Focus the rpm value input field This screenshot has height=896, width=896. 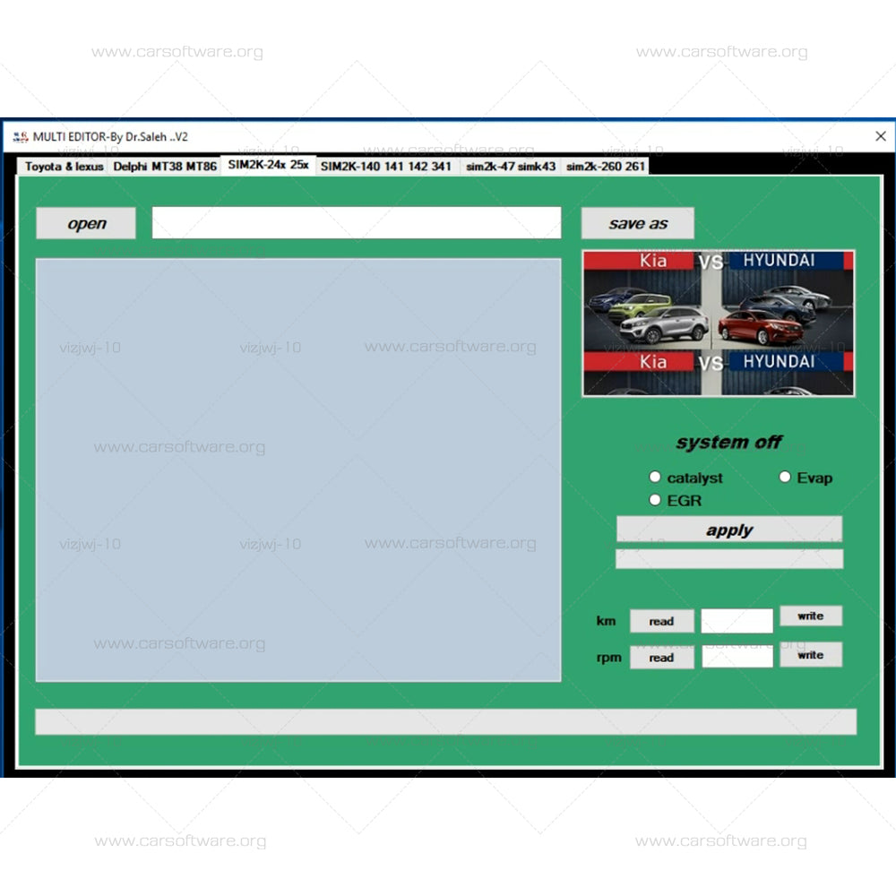point(737,657)
